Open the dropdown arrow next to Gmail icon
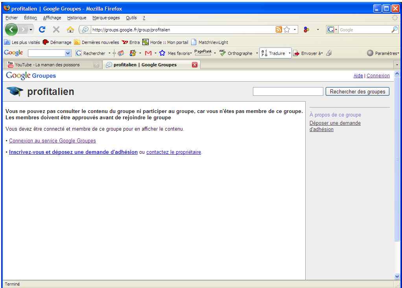 [156, 53]
